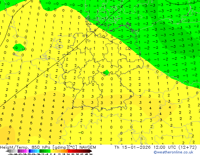Screen dimensions: 200x155
Task: Click the '850 hPa' level label
Action: pos(41,147)
